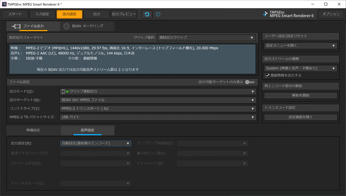Screen dimensions: 346x196
Task: Click 再エンコード部分の解析 header
Action: pos(283,86)
